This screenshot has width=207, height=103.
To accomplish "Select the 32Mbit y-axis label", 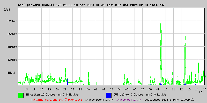I will pos(12,21).
